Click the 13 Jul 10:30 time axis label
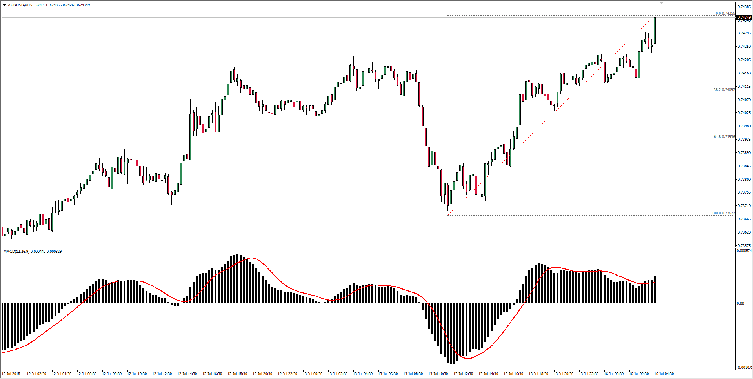753x379 pixels. coord(438,374)
